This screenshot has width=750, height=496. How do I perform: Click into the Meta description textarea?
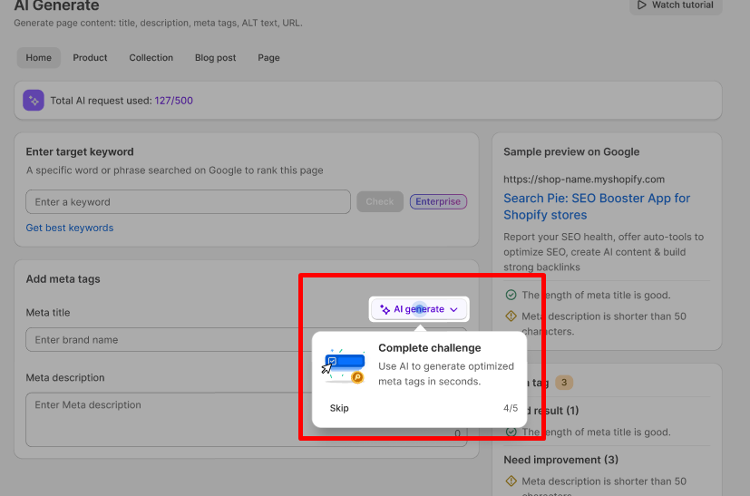coord(163,417)
